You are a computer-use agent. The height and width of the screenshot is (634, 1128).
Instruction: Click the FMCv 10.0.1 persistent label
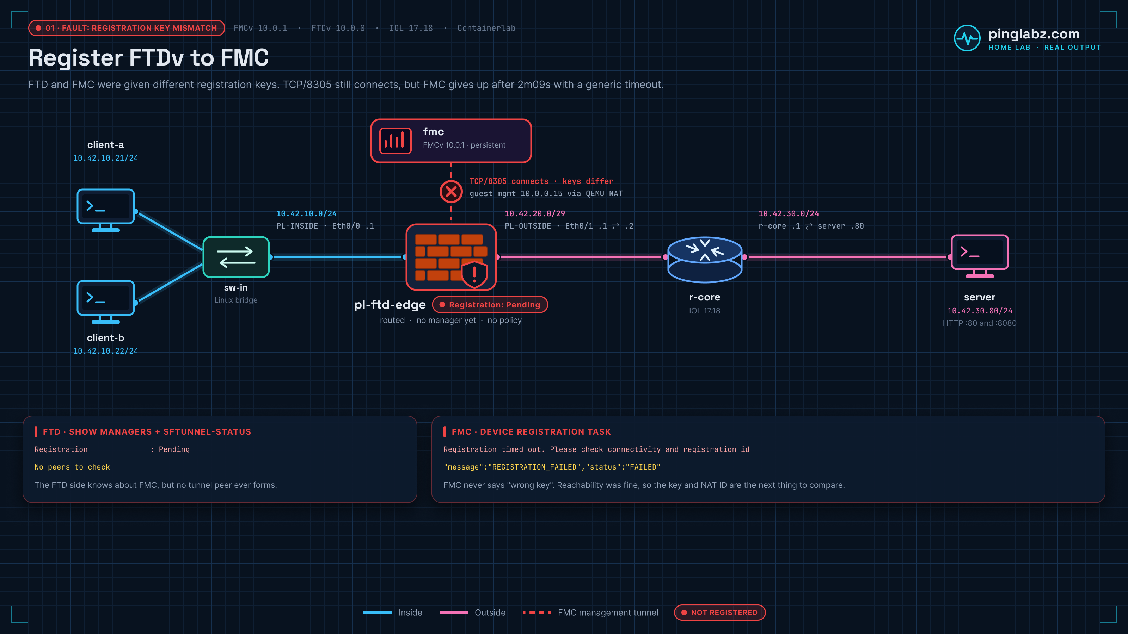point(464,145)
